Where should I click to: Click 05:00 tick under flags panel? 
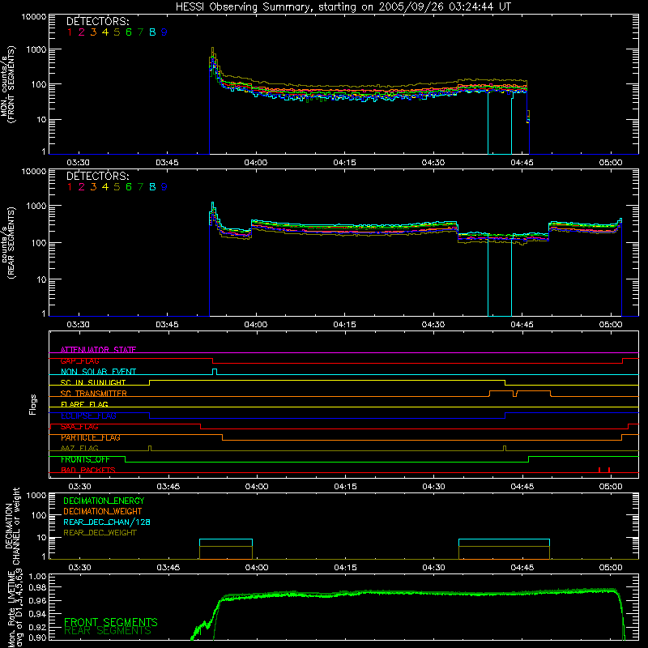coord(611,487)
